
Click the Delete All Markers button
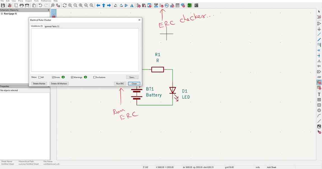tap(59, 84)
